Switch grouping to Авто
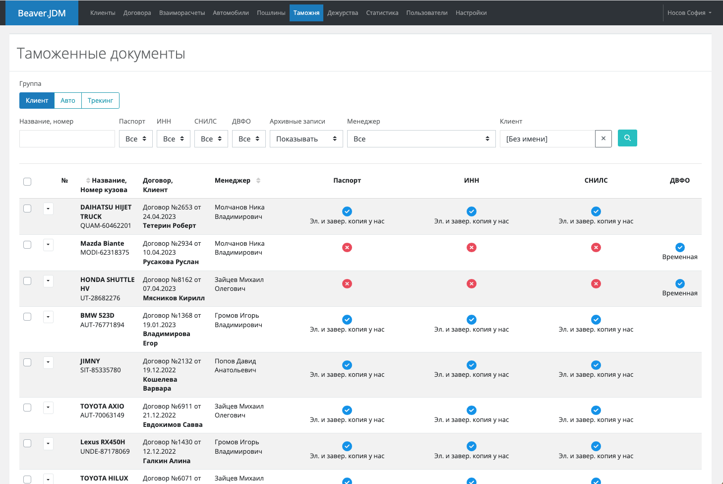This screenshot has width=723, height=484. click(68, 100)
